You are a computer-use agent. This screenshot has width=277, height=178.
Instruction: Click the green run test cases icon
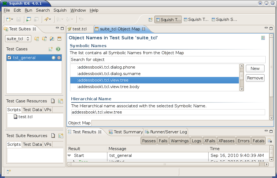(58, 49)
